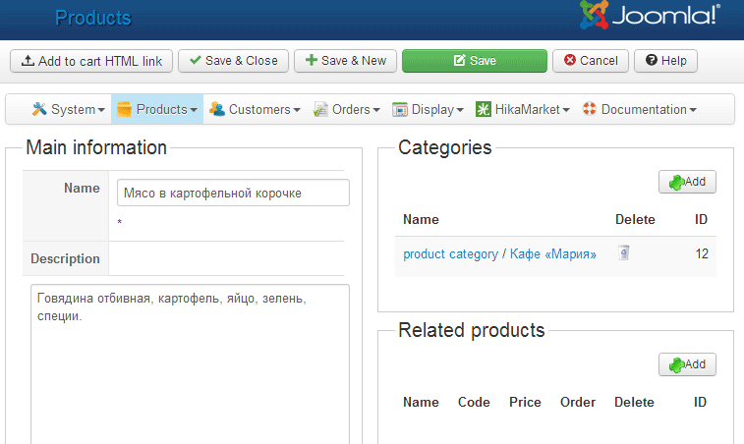Open the Documentation menu
The height and width of the screenshot is (444, 744).
(640, 109)
